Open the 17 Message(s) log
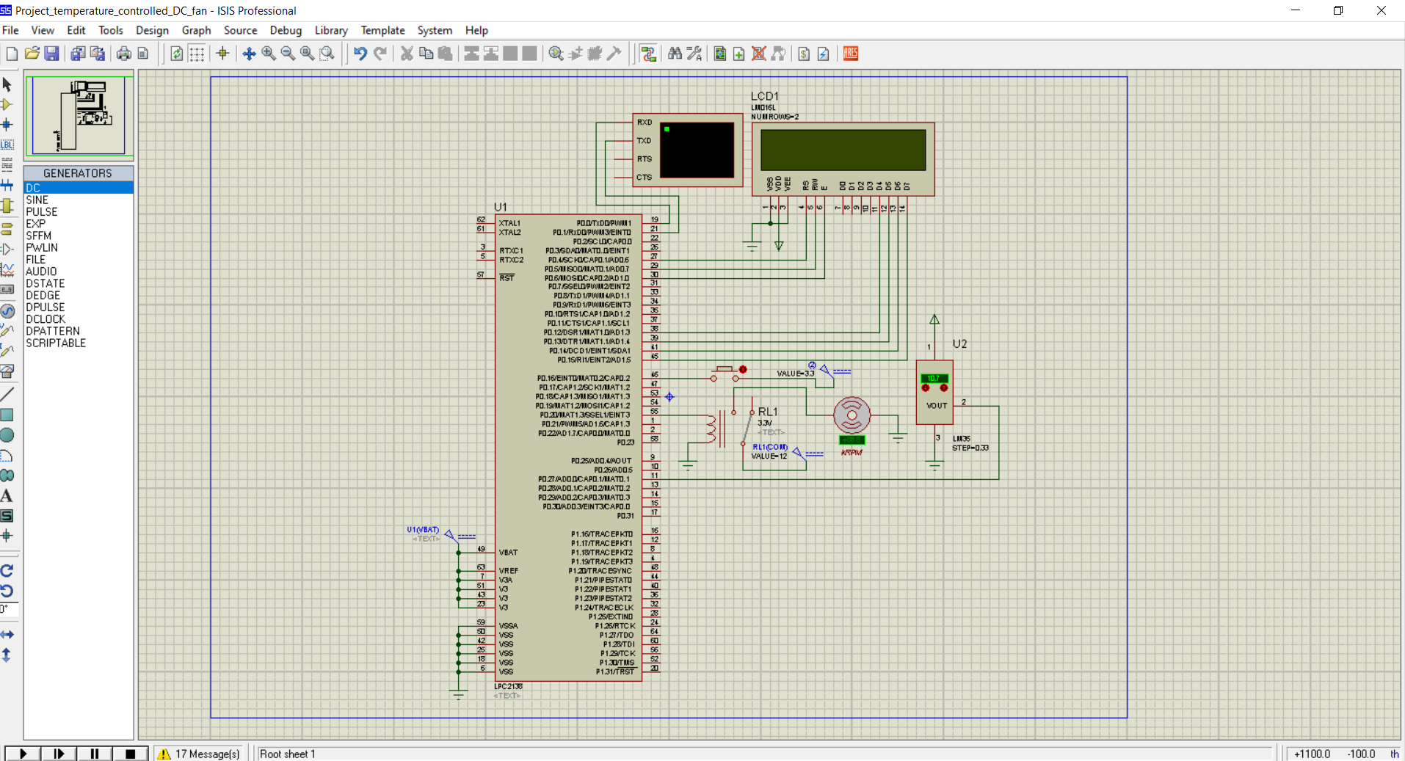The height and width of the screenshot is (761, 1405). point(199,754)
